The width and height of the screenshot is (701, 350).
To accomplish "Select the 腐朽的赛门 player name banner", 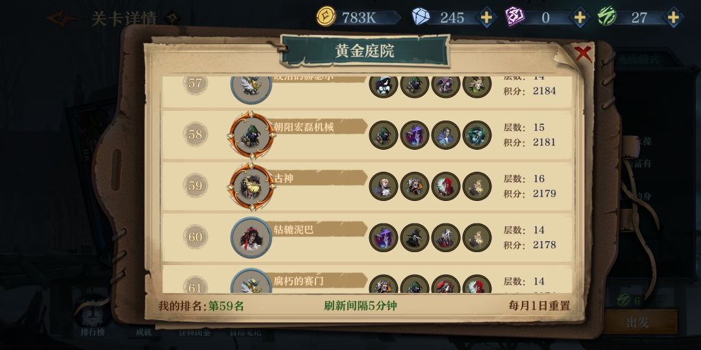I will 319,281.
